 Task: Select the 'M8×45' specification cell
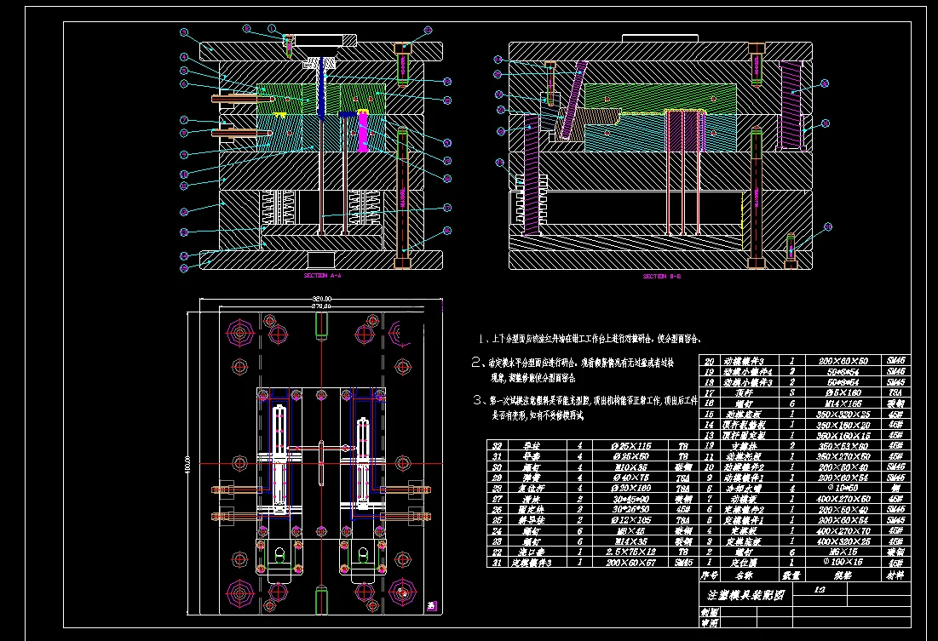tap(630, 531)
